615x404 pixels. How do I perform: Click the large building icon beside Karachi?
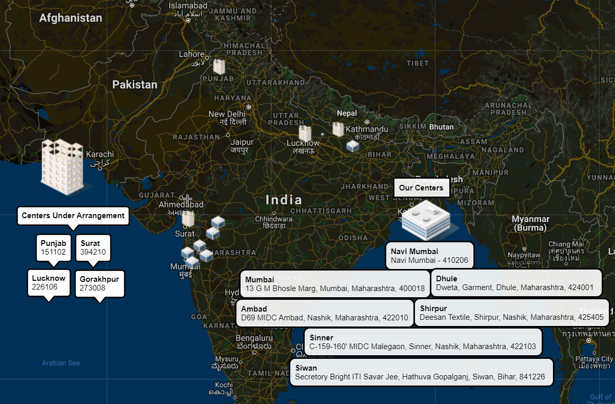pos(63,167)
